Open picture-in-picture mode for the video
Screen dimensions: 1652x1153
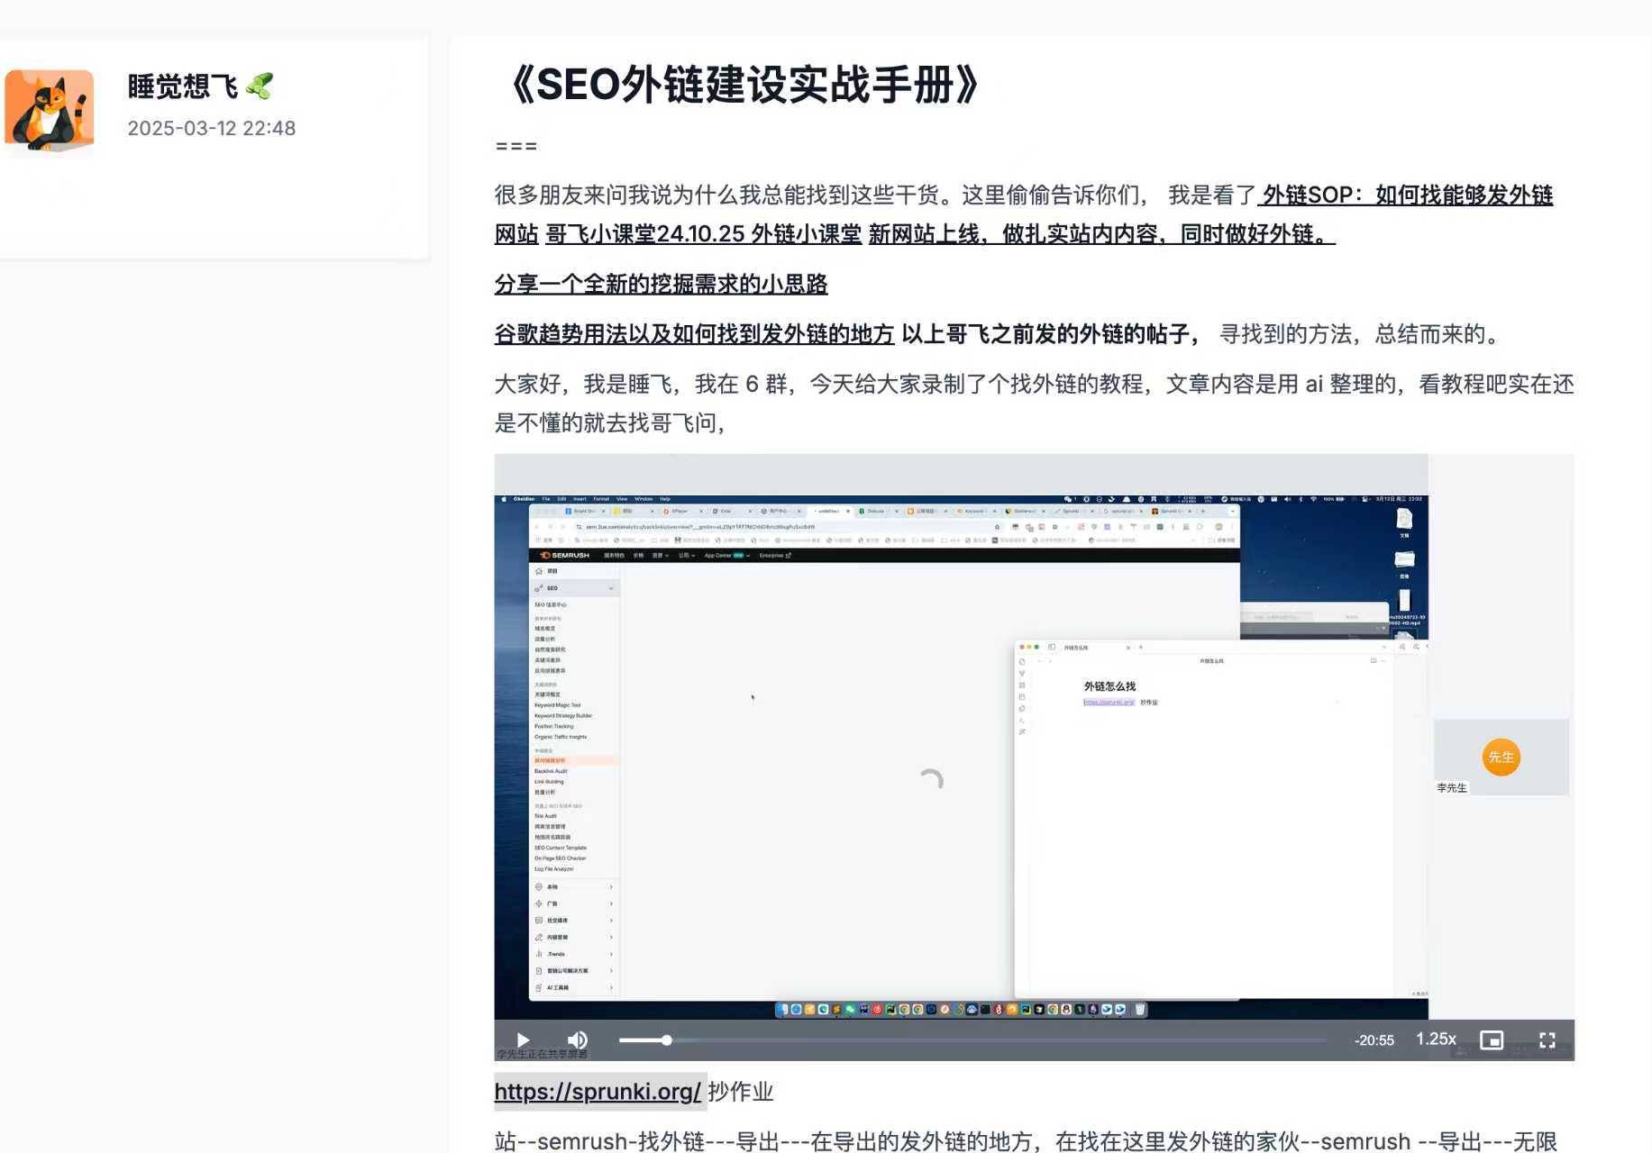(1492, 1040)
